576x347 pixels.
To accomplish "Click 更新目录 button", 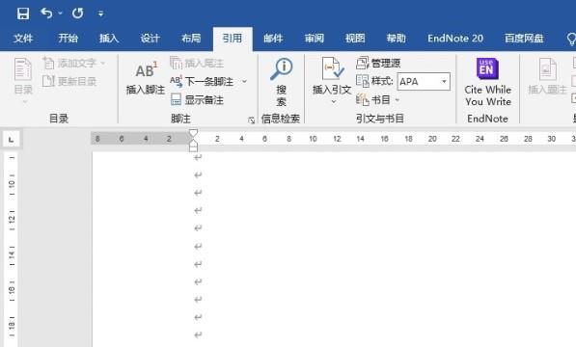I will click(x=69, y=81).
